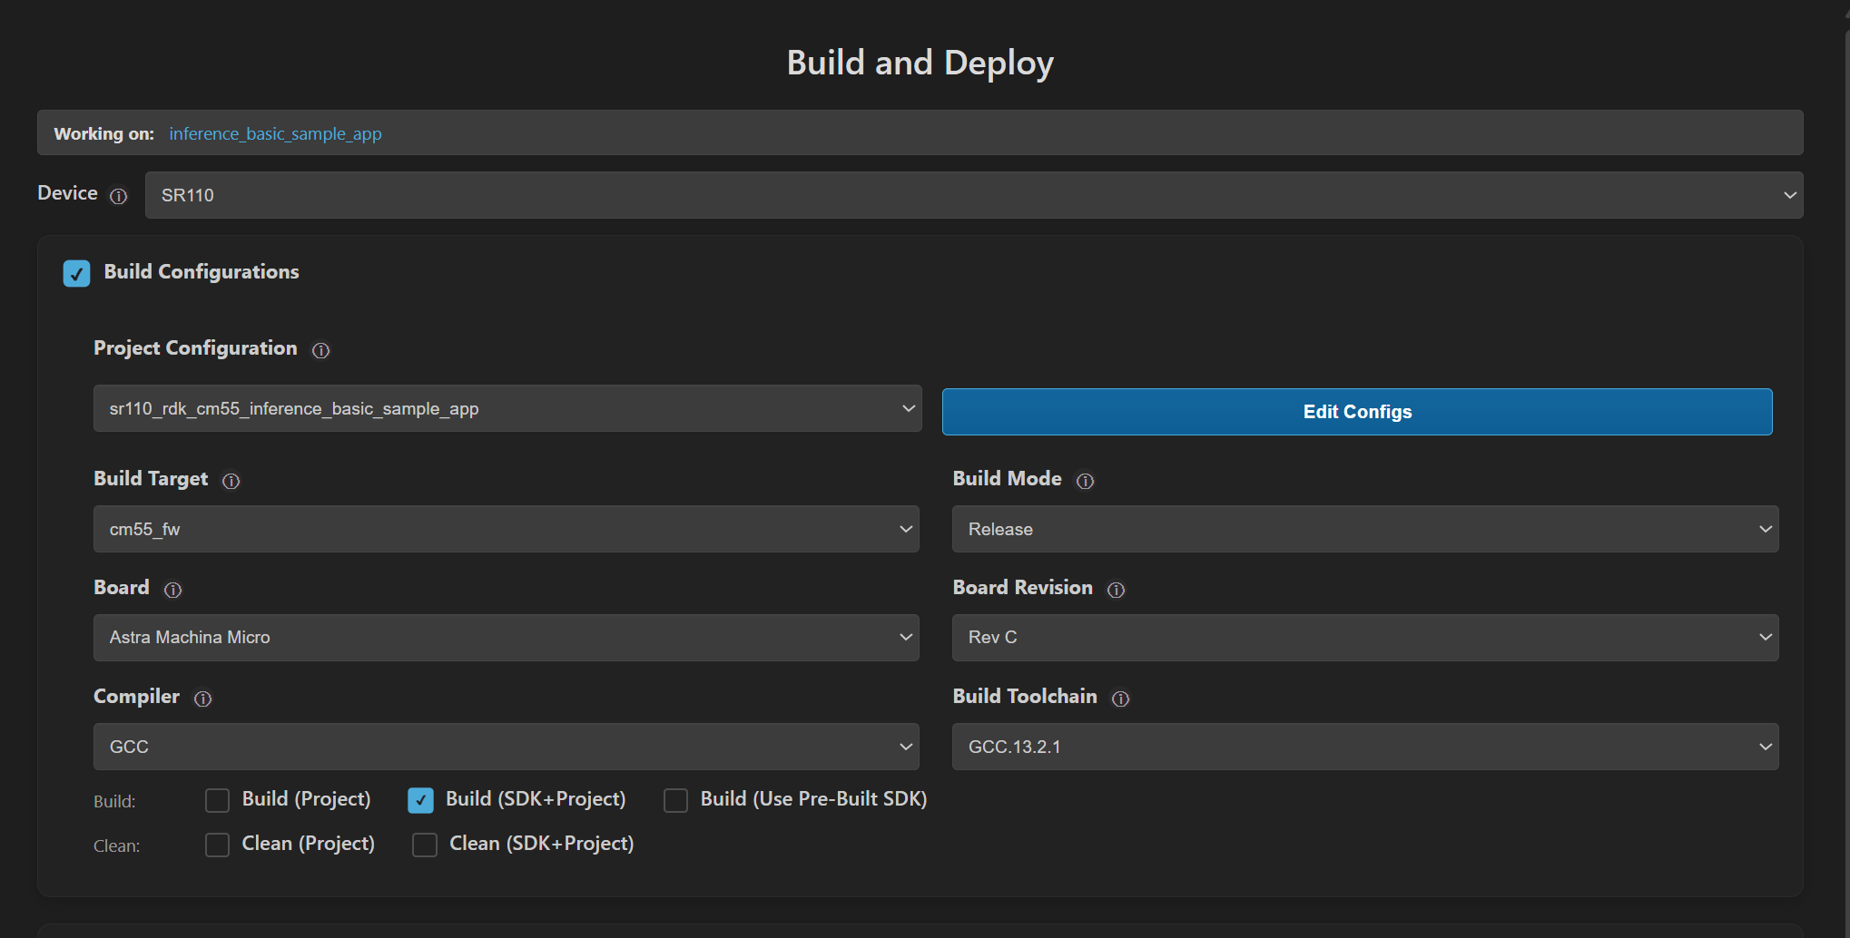1850x938 pixels.
Task: Click the Board Revision info icon
Action: 1116,590
